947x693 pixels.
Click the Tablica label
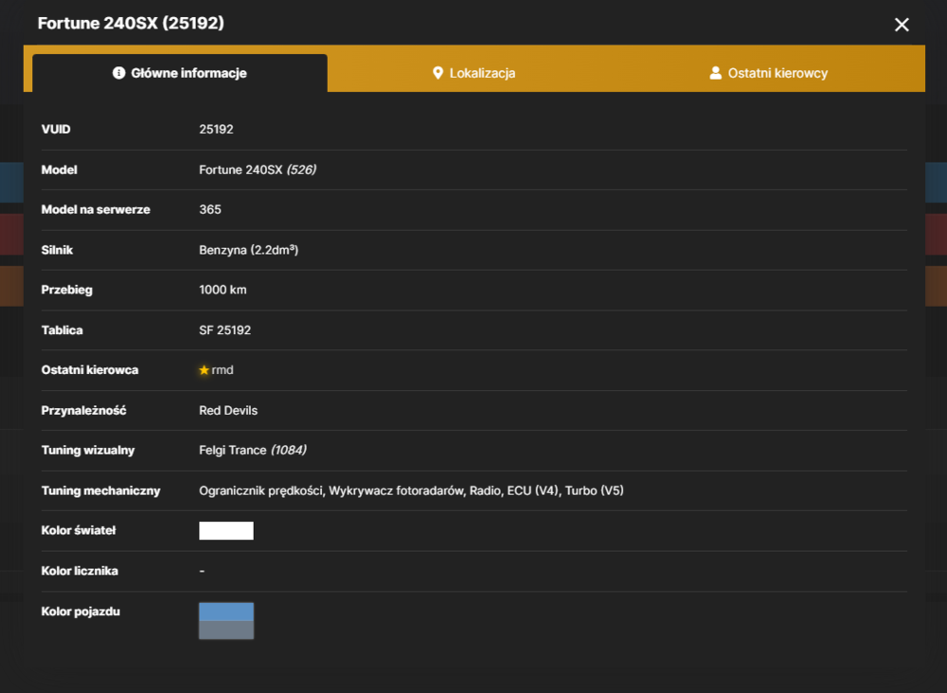click(x=63, y=330)
